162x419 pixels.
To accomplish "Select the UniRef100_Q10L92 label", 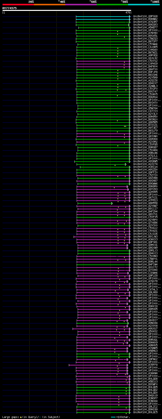I will [145, 58].
